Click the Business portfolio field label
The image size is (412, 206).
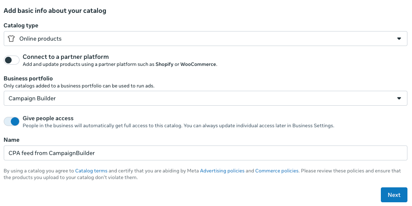pos(28,78)
